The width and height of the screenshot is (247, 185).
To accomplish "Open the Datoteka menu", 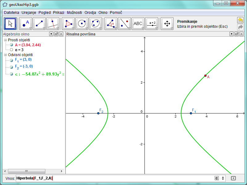I will tap(11, 13).
